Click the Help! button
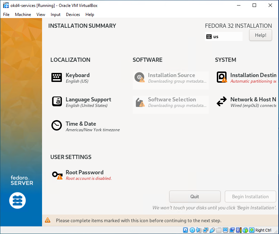The height and width of the screenshot is (234, 279). [x=260, y=35]
